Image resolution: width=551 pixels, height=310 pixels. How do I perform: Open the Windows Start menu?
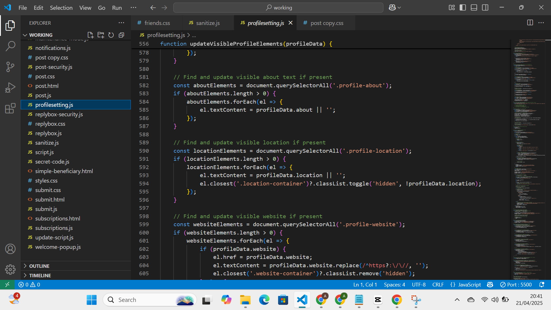(x=92, y=300)
